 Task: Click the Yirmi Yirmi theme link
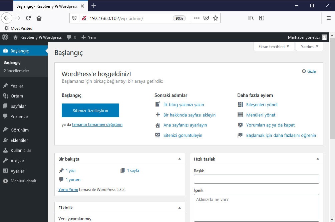(68, 190)
